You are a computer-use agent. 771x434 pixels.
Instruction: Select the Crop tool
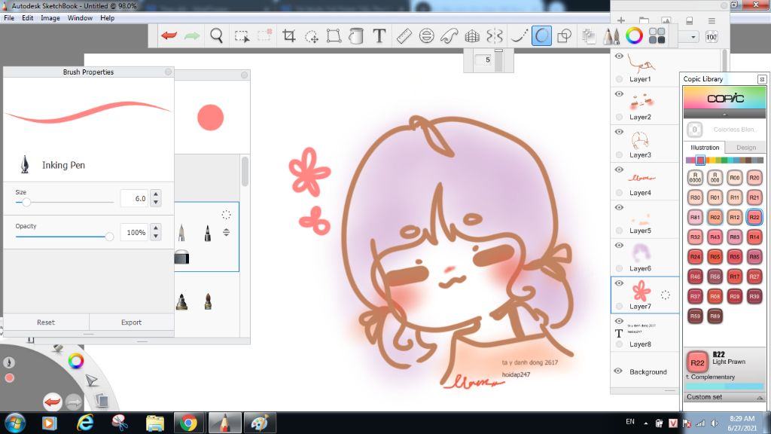(x=288, y=35)
